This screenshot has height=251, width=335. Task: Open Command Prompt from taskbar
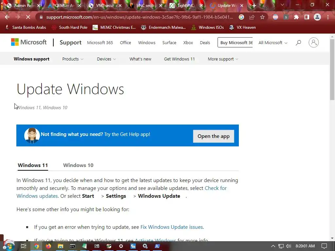point(73,246)
